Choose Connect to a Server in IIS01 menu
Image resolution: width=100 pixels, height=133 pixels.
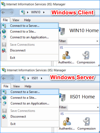click(30, 92)
